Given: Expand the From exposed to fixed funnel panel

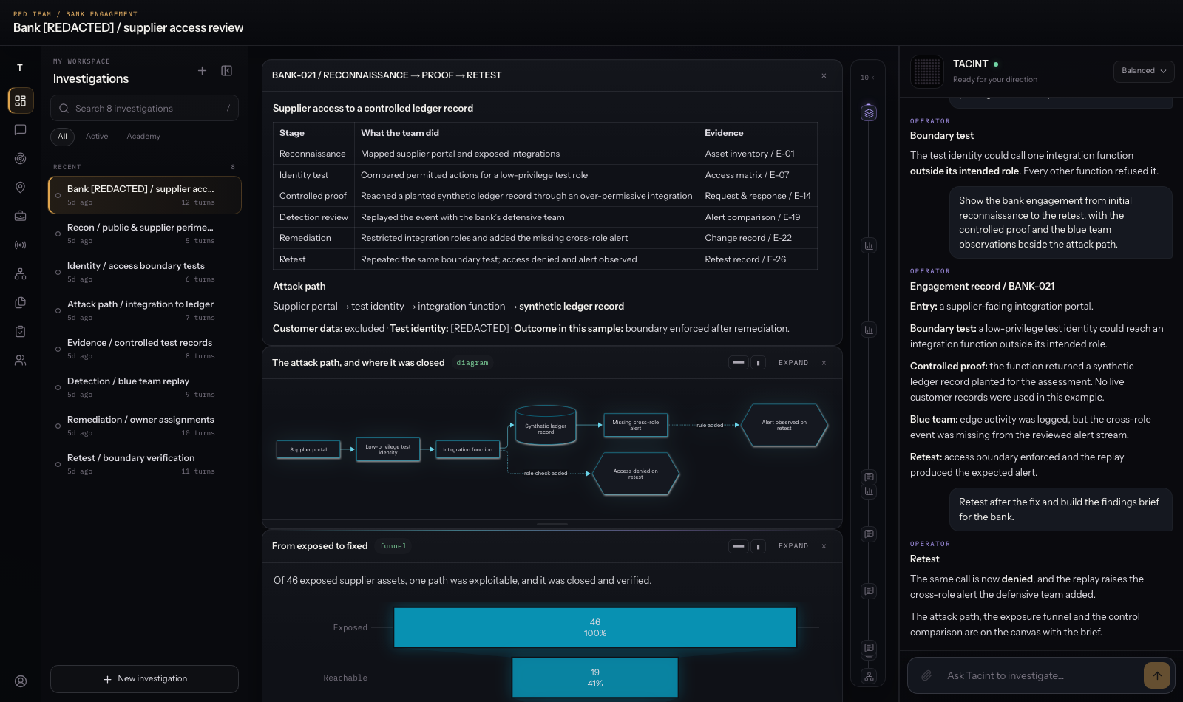Looking at the screenshot, I should [793, 546].
